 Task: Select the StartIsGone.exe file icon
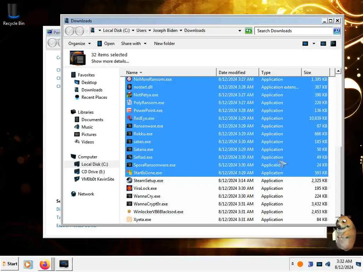point(129,172)
